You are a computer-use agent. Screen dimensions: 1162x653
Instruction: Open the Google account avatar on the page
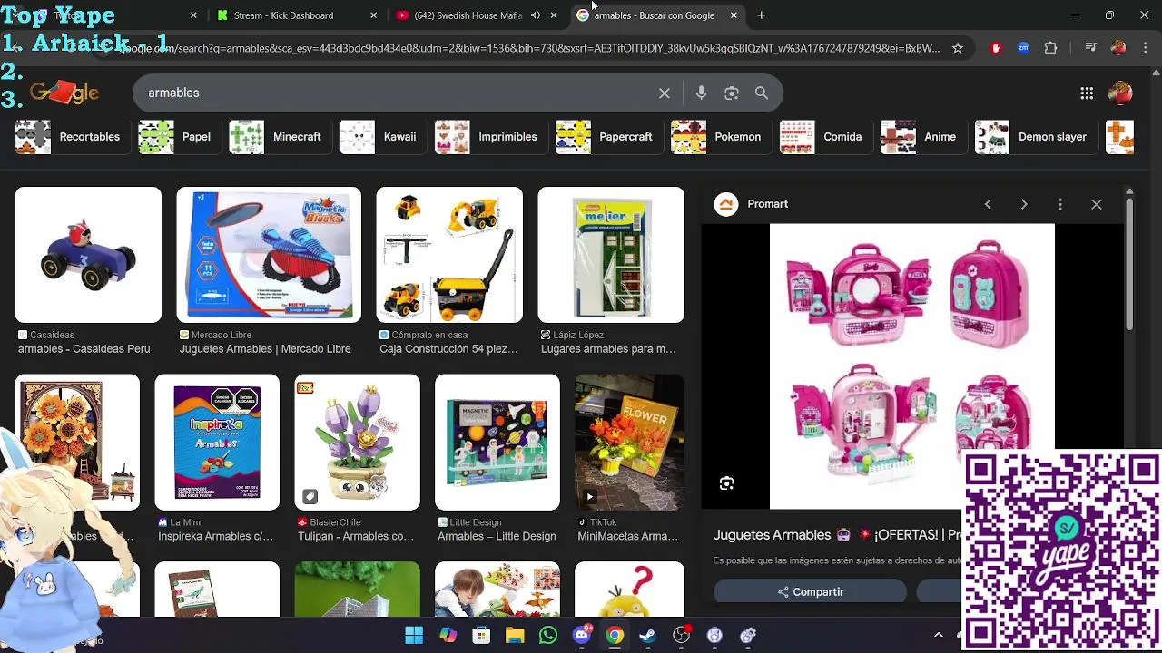point(1120,93)
